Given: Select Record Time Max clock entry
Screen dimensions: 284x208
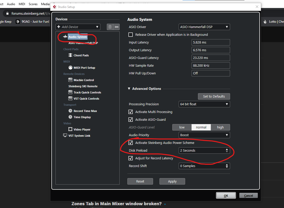Looking at the screenshot, I should (x=85, y=111).
